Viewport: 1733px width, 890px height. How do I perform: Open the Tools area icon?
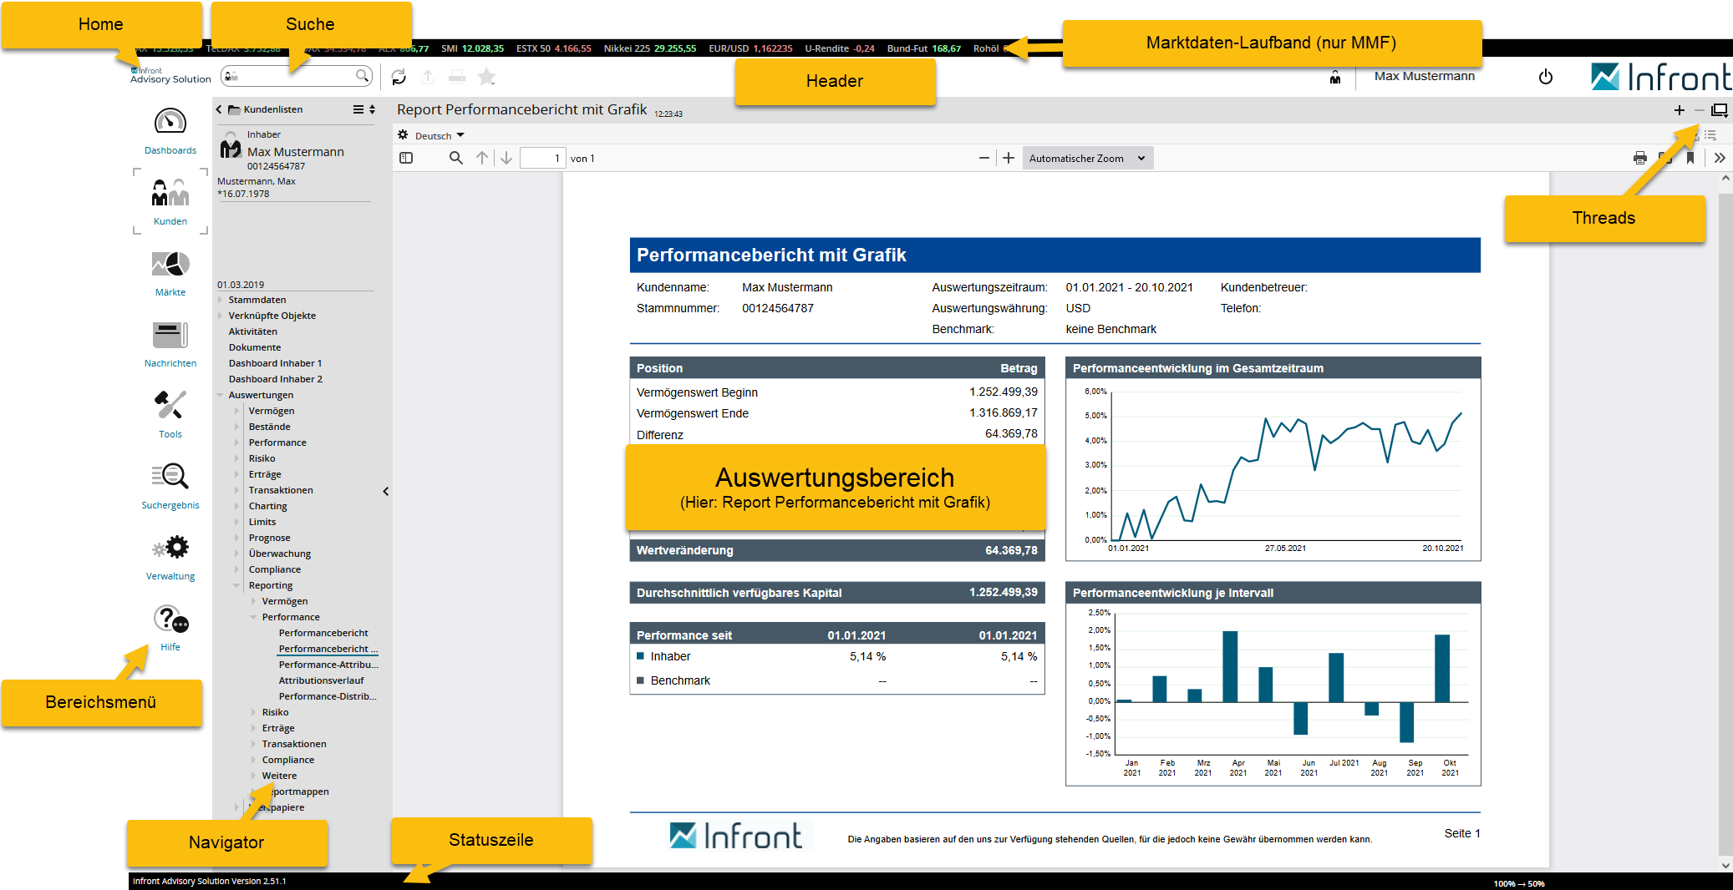pyautogui.click(x=170, y=407)
